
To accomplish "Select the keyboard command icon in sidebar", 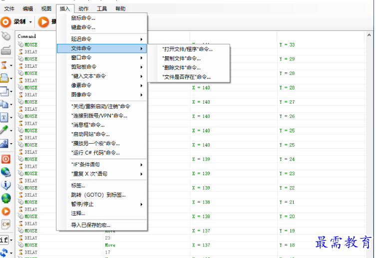I will pos(6,50).
